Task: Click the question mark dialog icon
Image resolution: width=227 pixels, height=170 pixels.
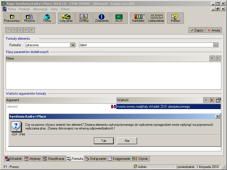Action: click(16, 127)
